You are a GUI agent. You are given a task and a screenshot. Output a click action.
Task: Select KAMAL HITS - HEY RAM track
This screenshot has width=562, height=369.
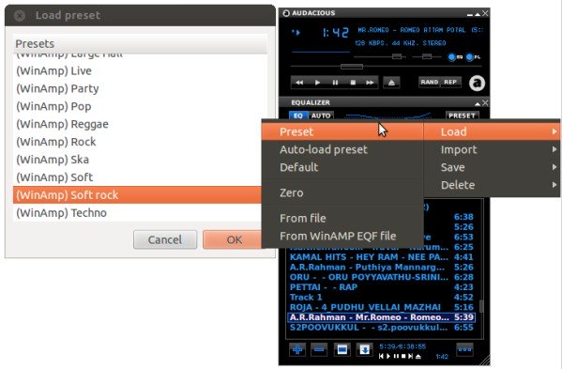click(x=381, y=257)
